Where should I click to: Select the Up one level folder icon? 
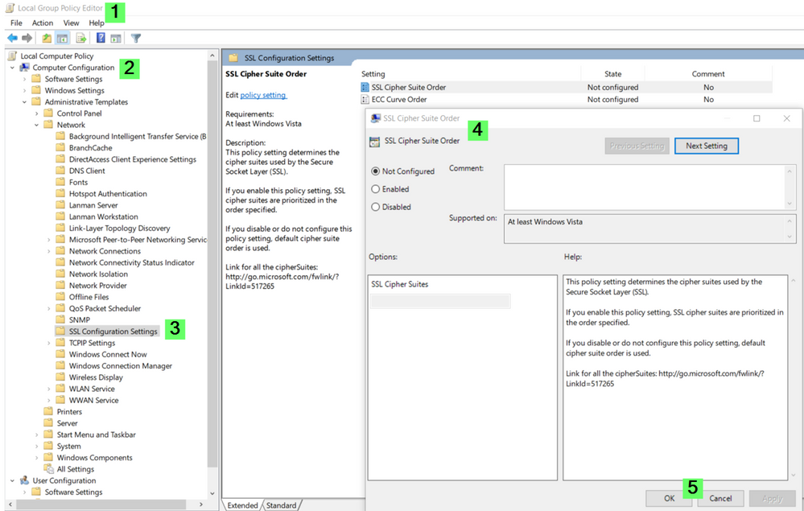pyautogui.click(x=47, y=38)
